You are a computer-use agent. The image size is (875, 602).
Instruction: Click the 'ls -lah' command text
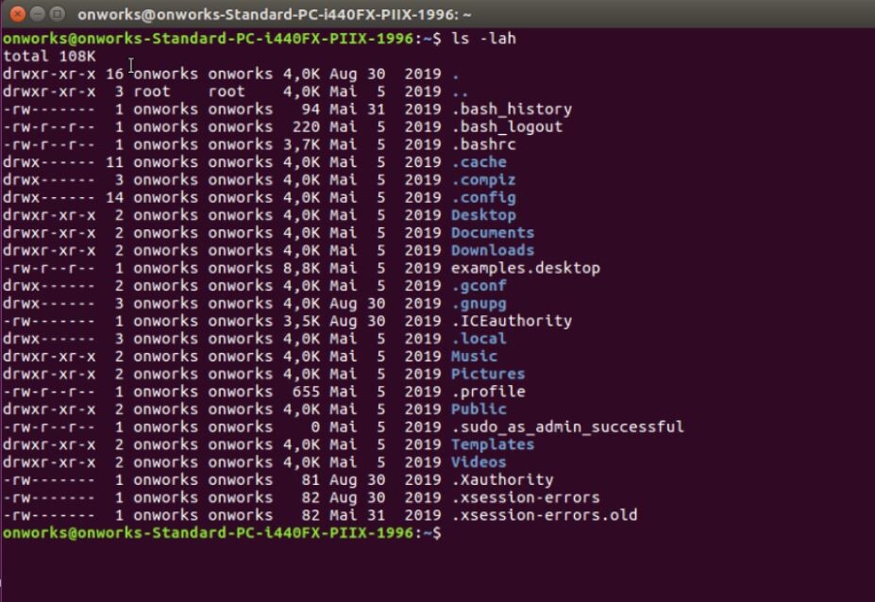pos(483,39)
